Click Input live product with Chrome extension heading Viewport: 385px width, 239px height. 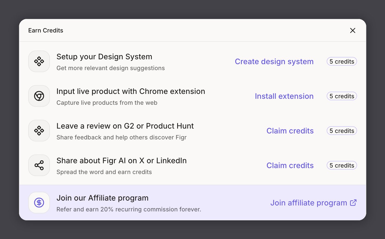[131, 91]
